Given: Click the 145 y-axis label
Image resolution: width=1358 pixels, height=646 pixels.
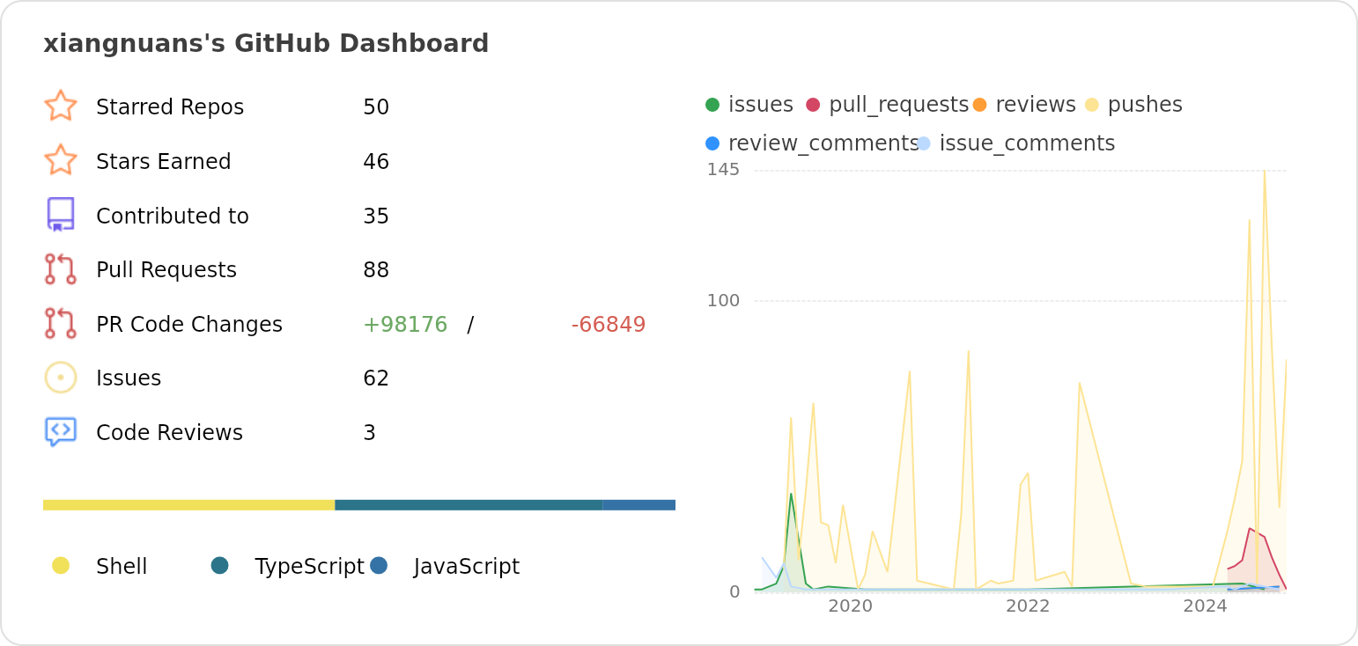Looking at the screenshot, I should (x=723, y=169).
